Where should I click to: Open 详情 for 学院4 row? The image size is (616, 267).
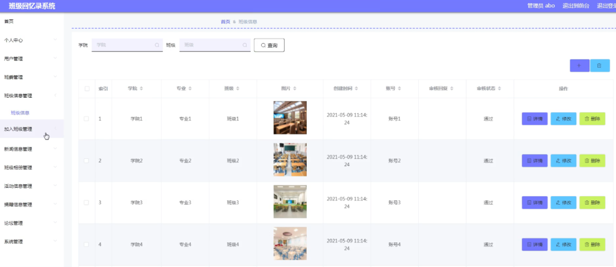[x=534, y=245]
